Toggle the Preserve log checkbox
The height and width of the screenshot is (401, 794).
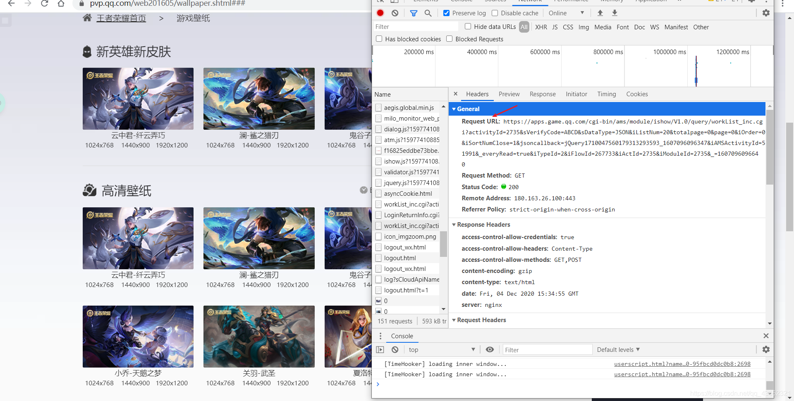pyautogui.click(x=447, y=13)
